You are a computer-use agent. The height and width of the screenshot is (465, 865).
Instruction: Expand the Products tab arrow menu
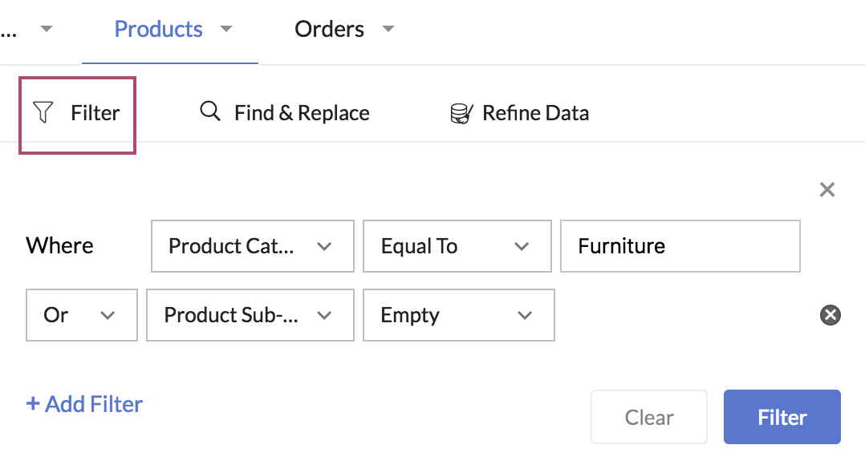click(226, 30)
